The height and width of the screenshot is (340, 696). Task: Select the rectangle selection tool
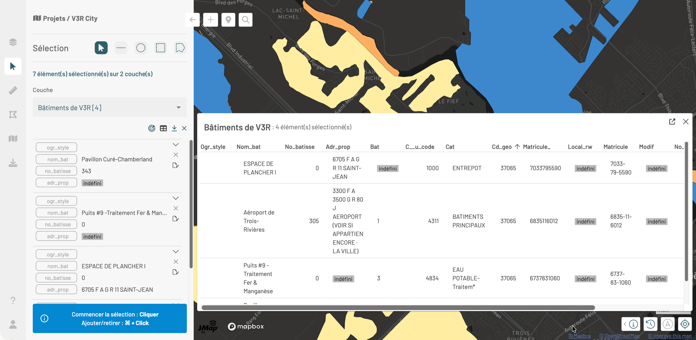pos(161,48)
